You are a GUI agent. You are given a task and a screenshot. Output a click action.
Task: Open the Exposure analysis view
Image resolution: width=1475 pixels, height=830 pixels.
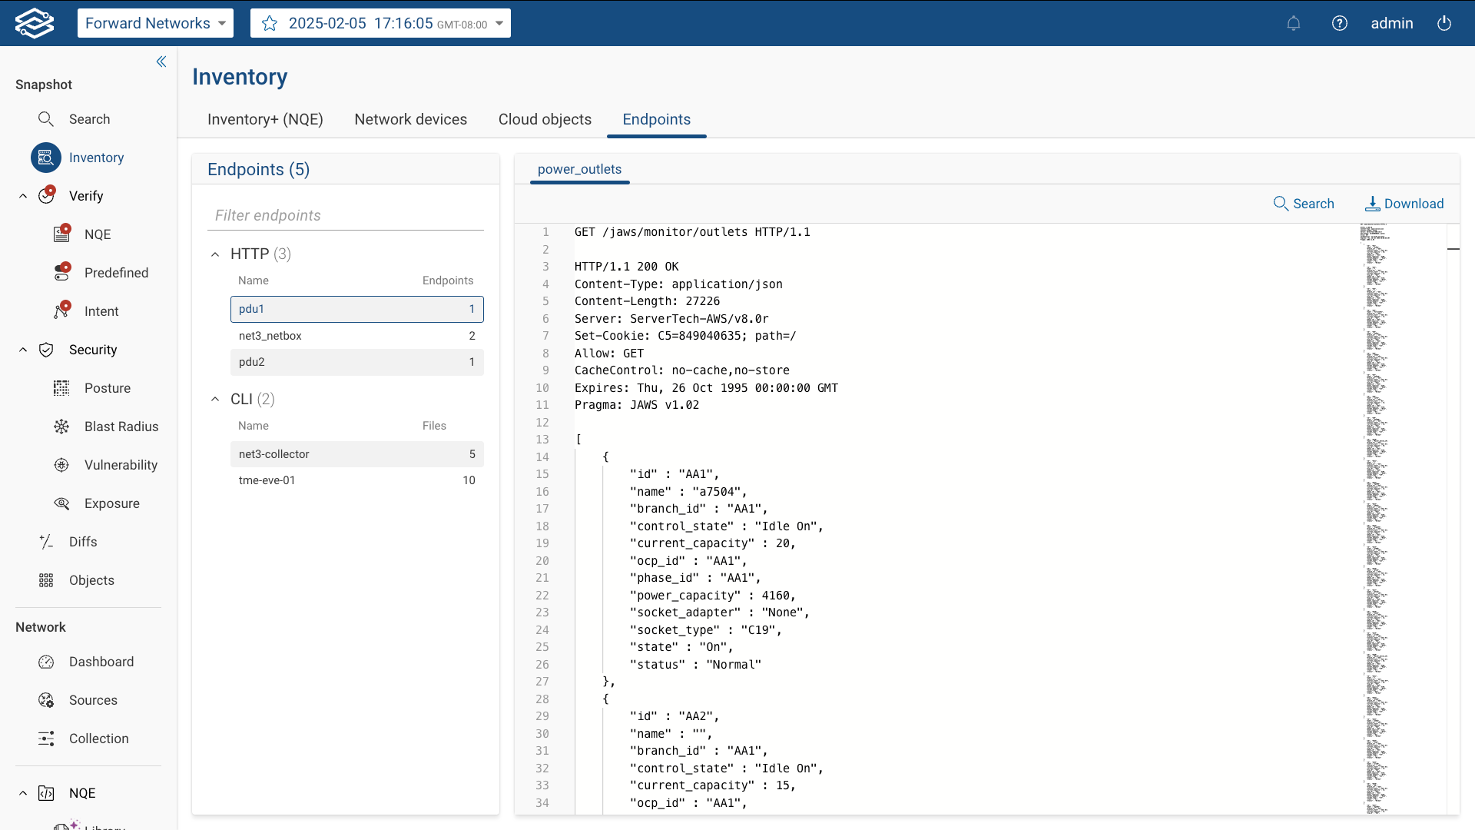[x=113, y=503]
